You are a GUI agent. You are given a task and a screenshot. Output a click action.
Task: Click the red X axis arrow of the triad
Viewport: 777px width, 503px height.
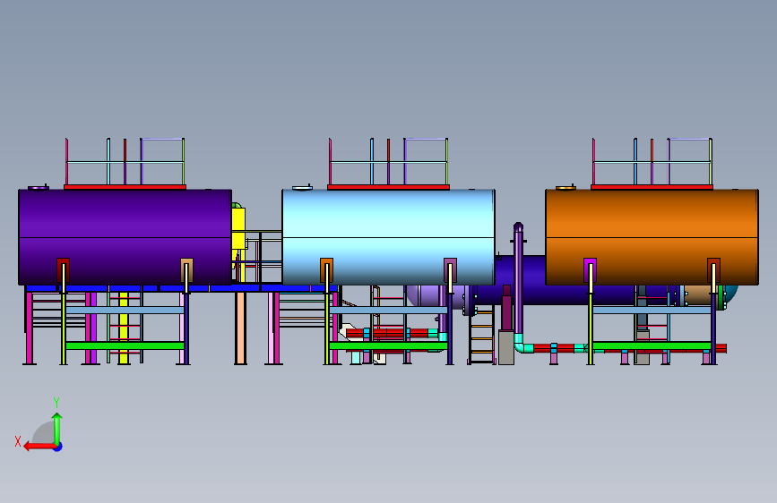[39, 446]
